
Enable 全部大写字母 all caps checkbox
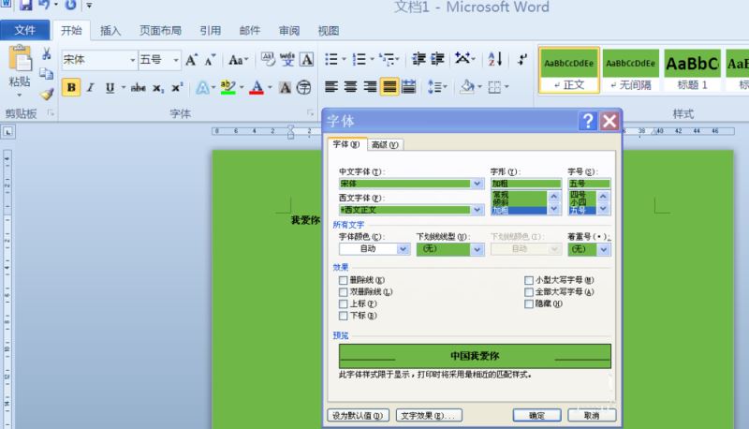tap(529, 292)
